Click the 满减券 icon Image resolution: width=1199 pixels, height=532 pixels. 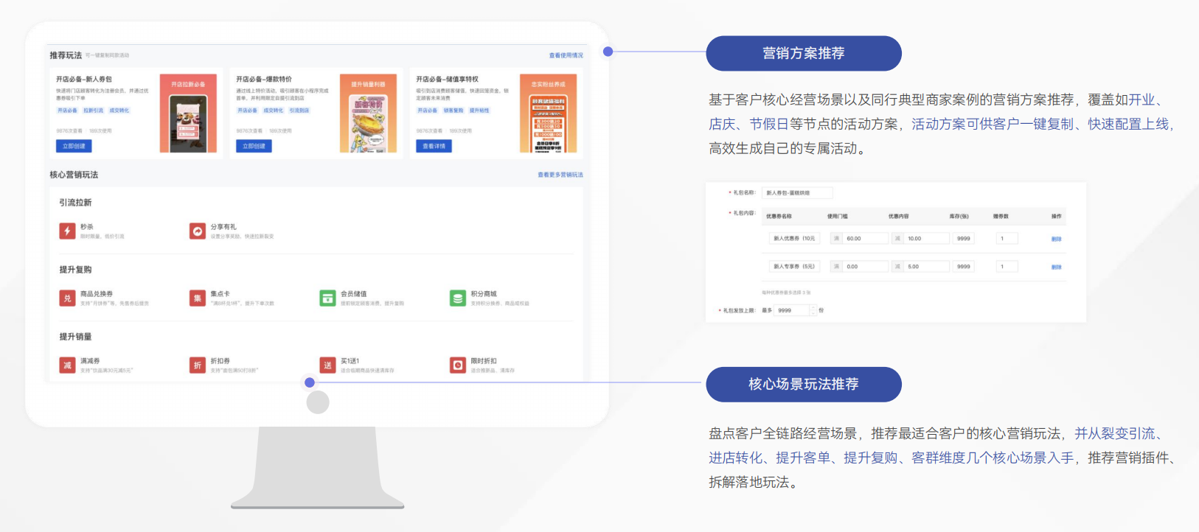[x=67, y=365]
